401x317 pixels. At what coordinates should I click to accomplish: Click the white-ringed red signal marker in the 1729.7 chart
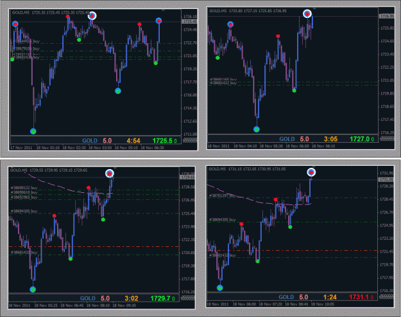click(x=110, y=174)
